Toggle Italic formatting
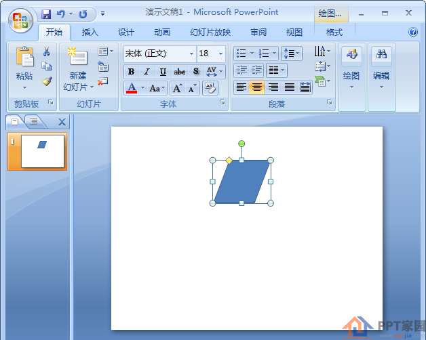Image resolution: width=426 pixels, height=340 pixels. [147, 72]
